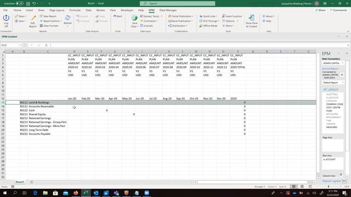Open the Report Layout link
The height and width of the screenshot is (197, 351).
pyautogui.click(x=331, y=181)
